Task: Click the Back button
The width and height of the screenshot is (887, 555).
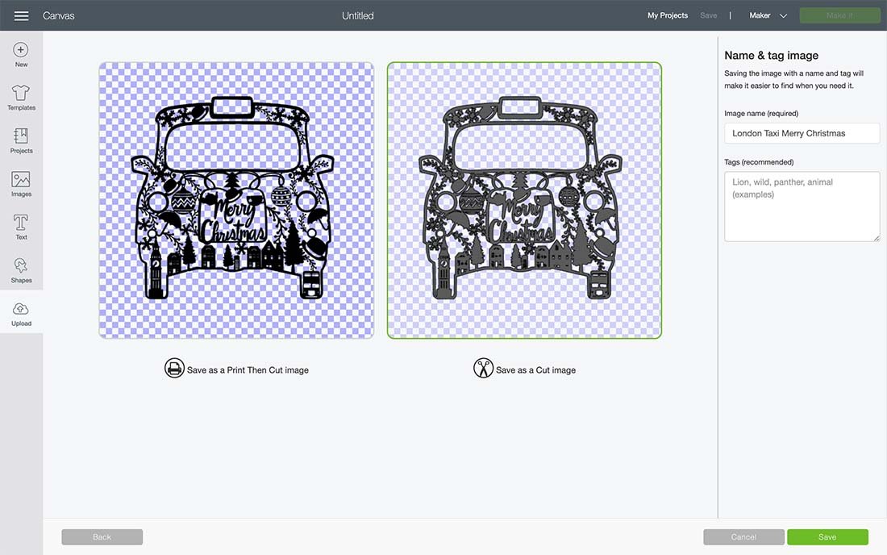Action: coord(102,537)
